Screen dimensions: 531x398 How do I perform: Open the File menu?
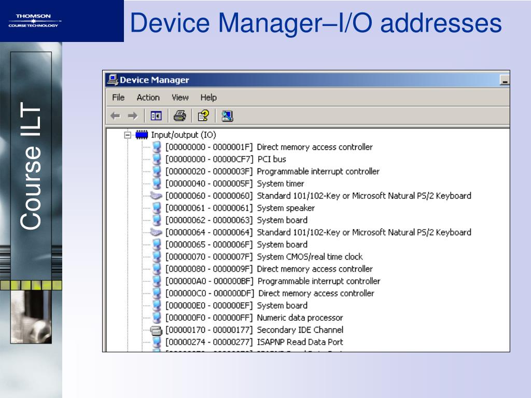pos(118,97)
